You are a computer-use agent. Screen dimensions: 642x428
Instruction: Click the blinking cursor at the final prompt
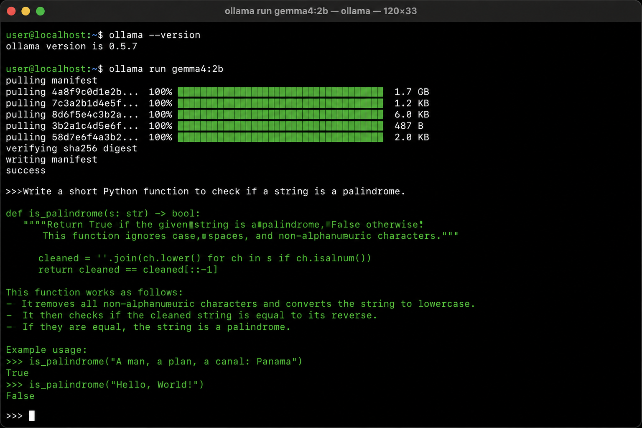[32, 416]
